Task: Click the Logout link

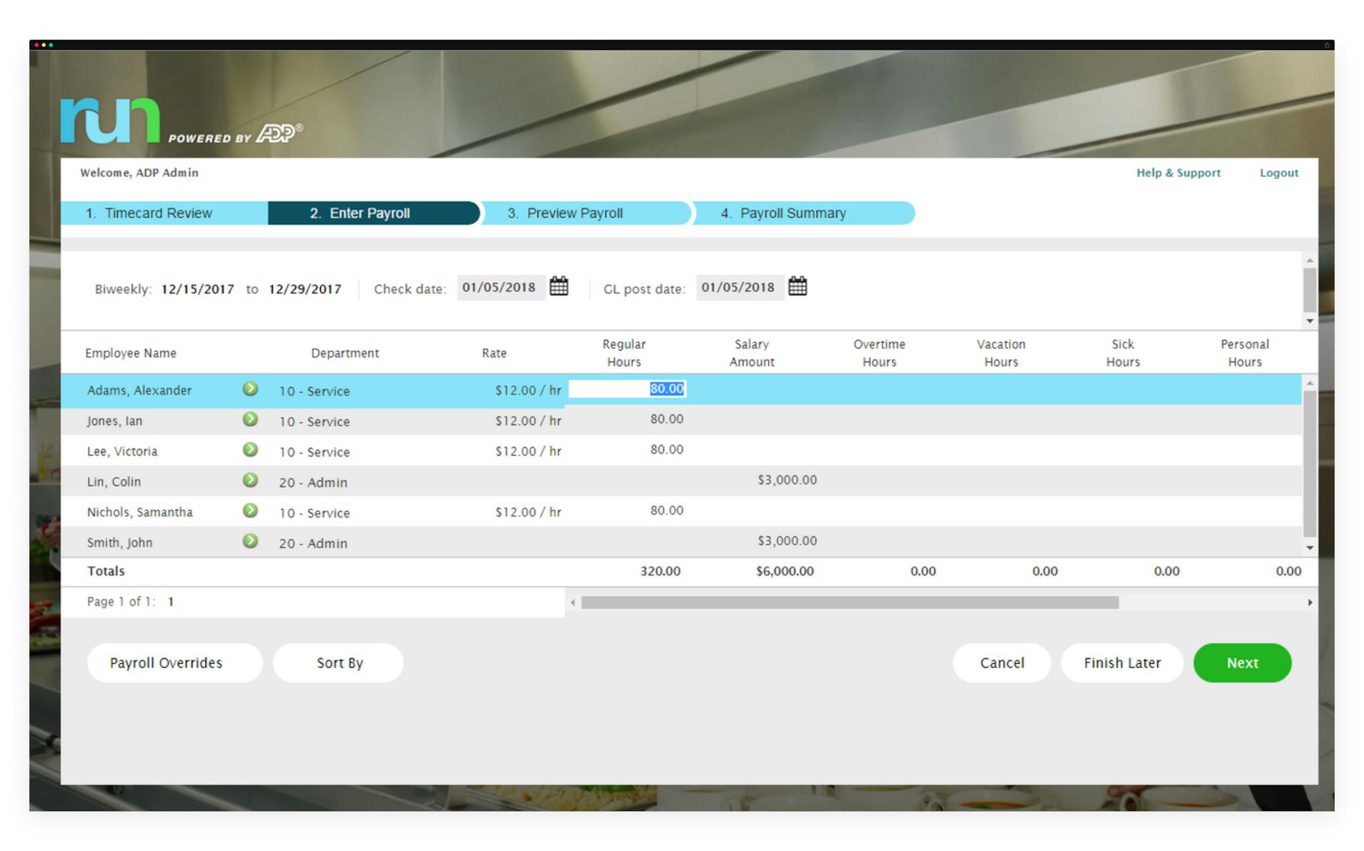Action: (x=1279, y=172)
